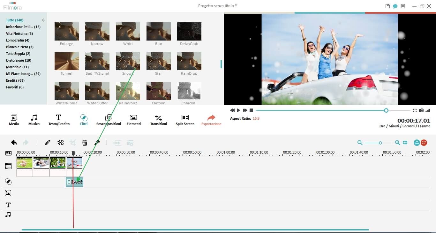Image resolution: width=436 pixels, height=233 pixels.
Task: Select the Lomografia (4) category
Action: (18, 40)
